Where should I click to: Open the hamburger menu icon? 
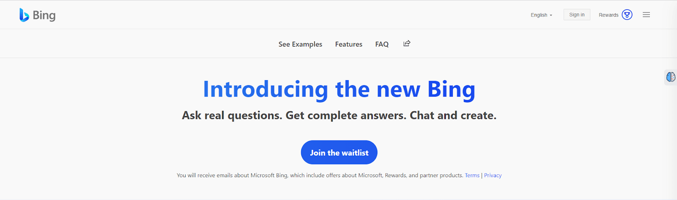click(x=646, y=15)
